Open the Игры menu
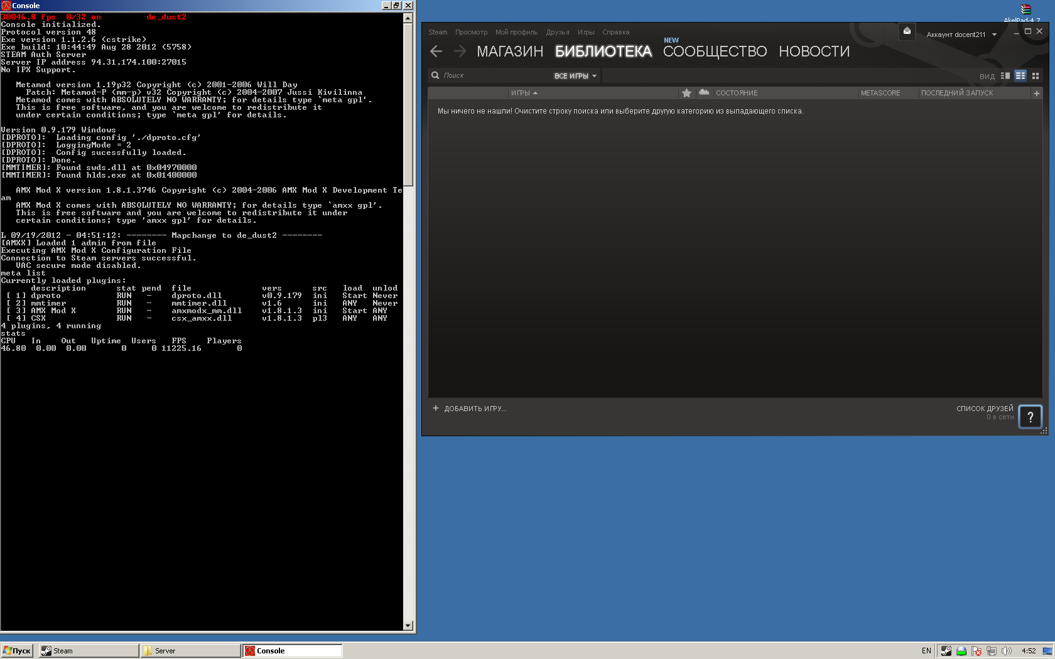 point(586,32)
